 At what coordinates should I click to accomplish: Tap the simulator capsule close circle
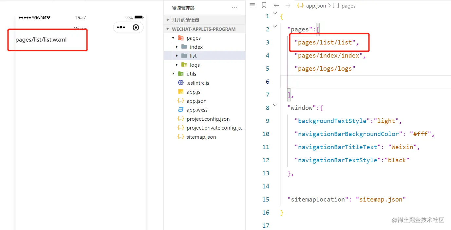click(x=136, y=27)
